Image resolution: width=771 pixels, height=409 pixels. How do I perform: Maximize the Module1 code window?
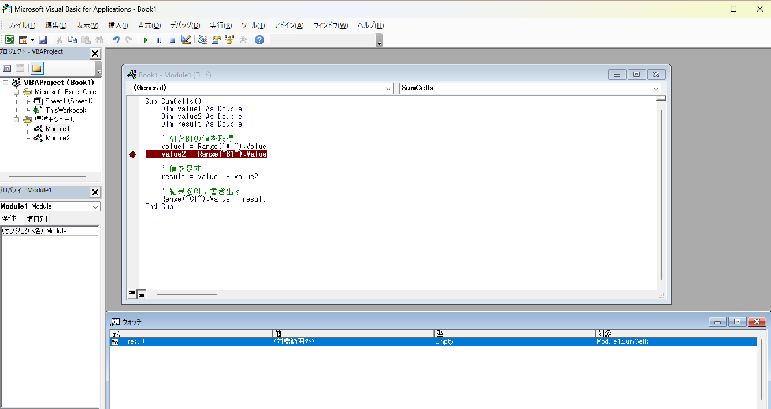coord(636,75)
